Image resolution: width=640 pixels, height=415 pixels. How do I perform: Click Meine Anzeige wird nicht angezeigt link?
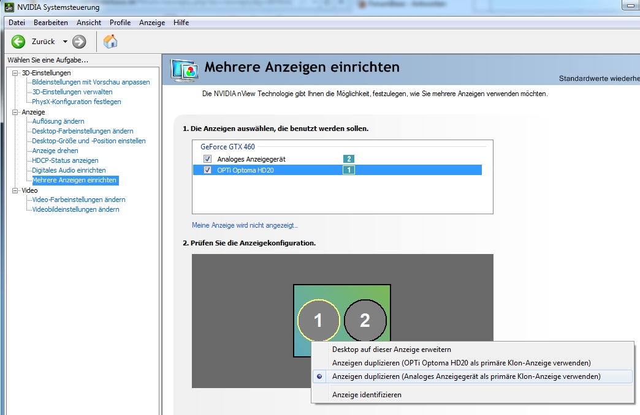[x=245, y=225]
